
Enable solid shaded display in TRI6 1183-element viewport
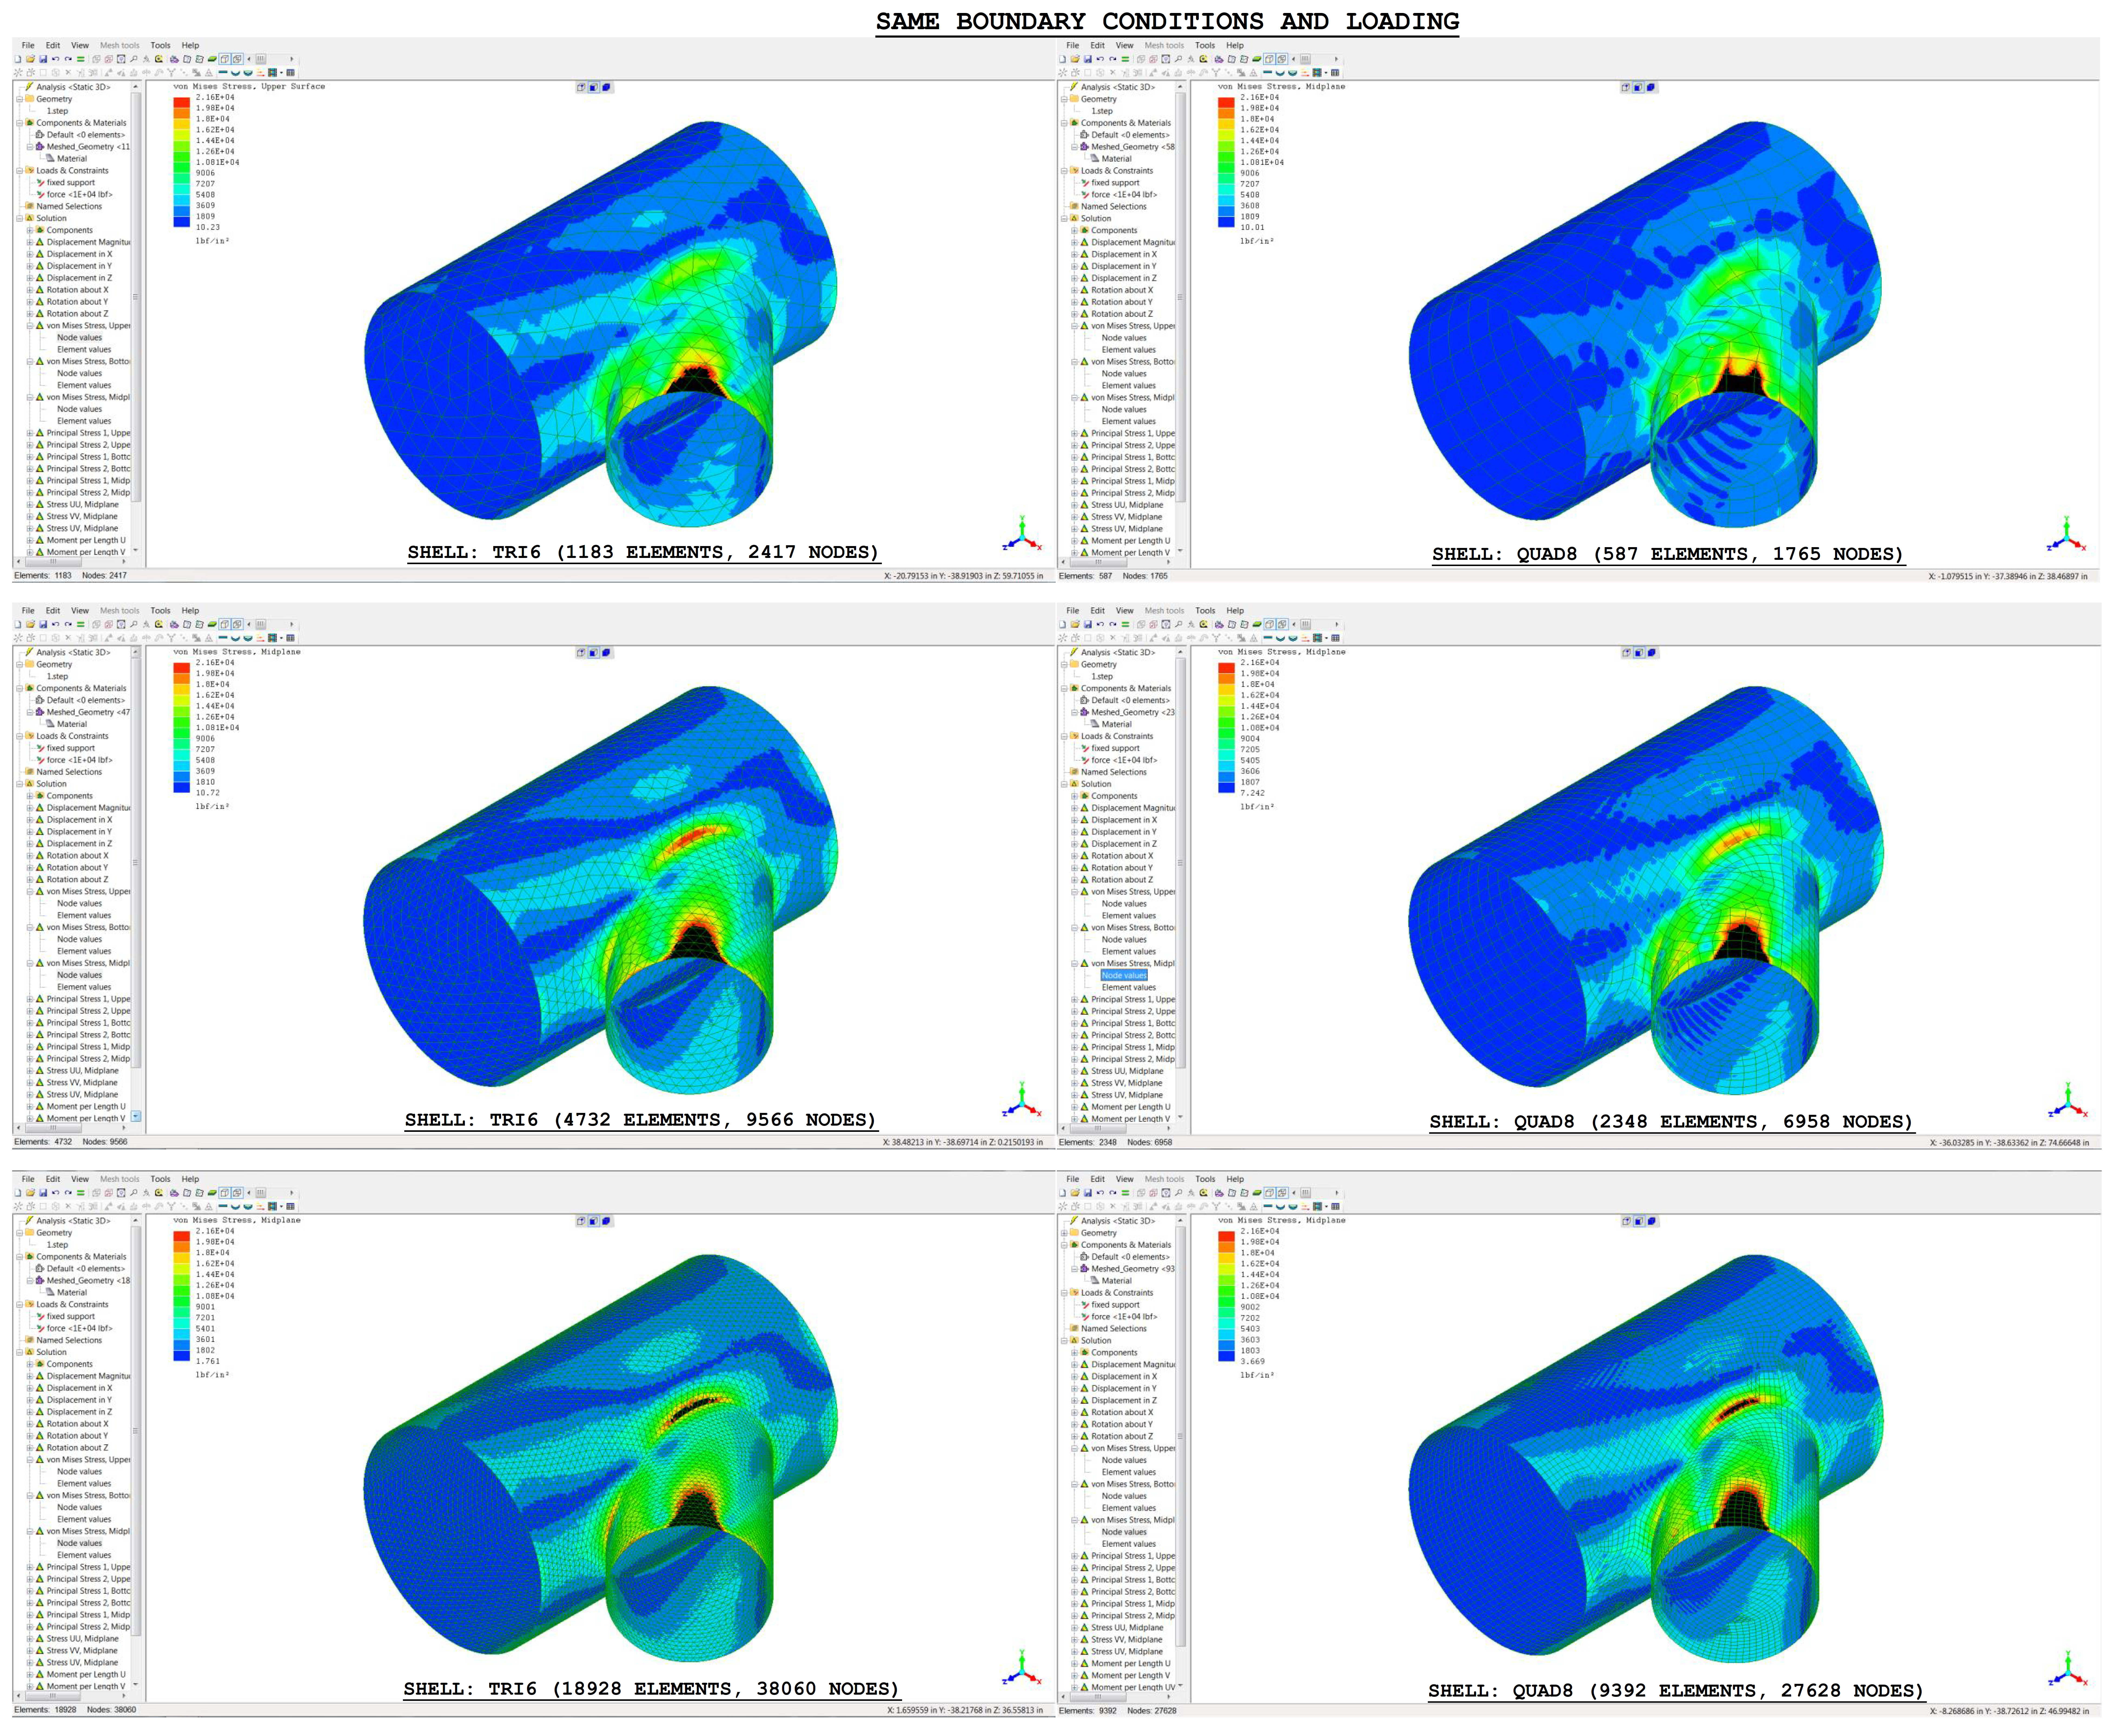pyautogui.click(x=606, y=87)
